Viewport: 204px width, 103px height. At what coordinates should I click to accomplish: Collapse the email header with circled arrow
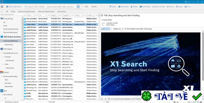tap(102, 15)
